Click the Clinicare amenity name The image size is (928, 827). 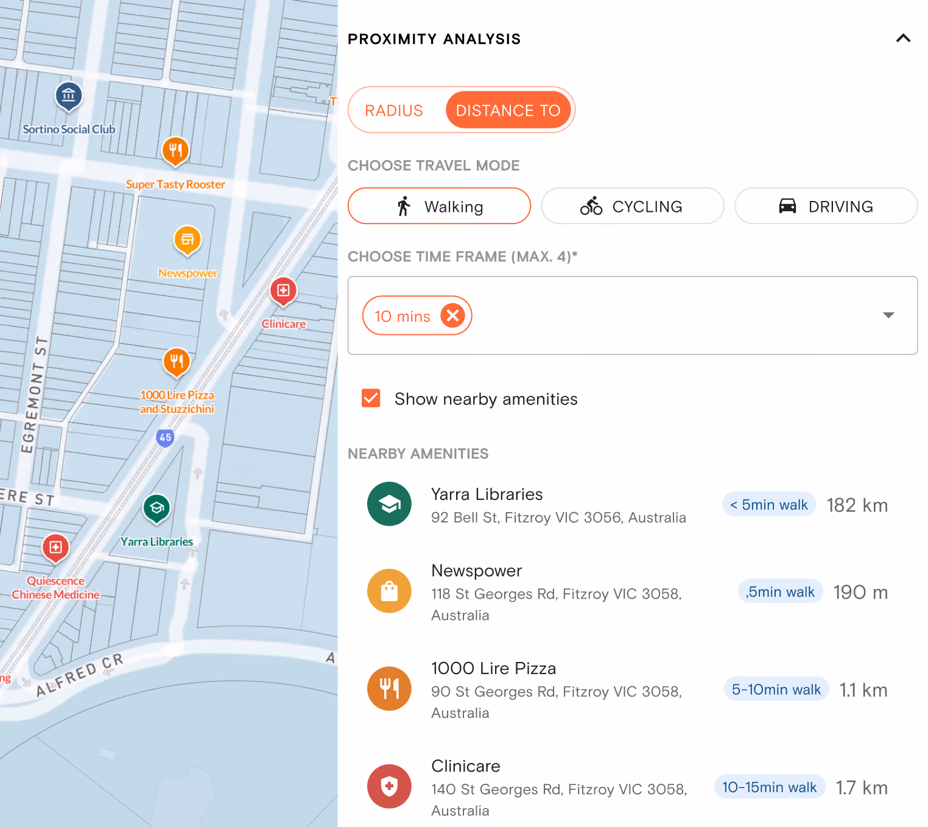point(466,766)
